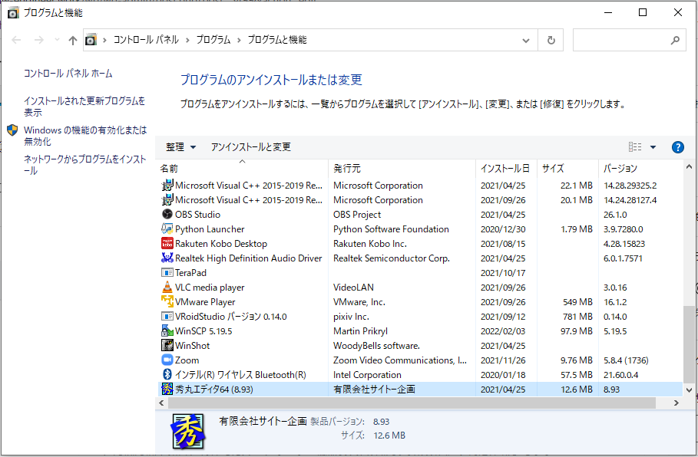Click the change view layout icon
The width and height of the screenshot is (698, 457).
[x=635, y=147]
